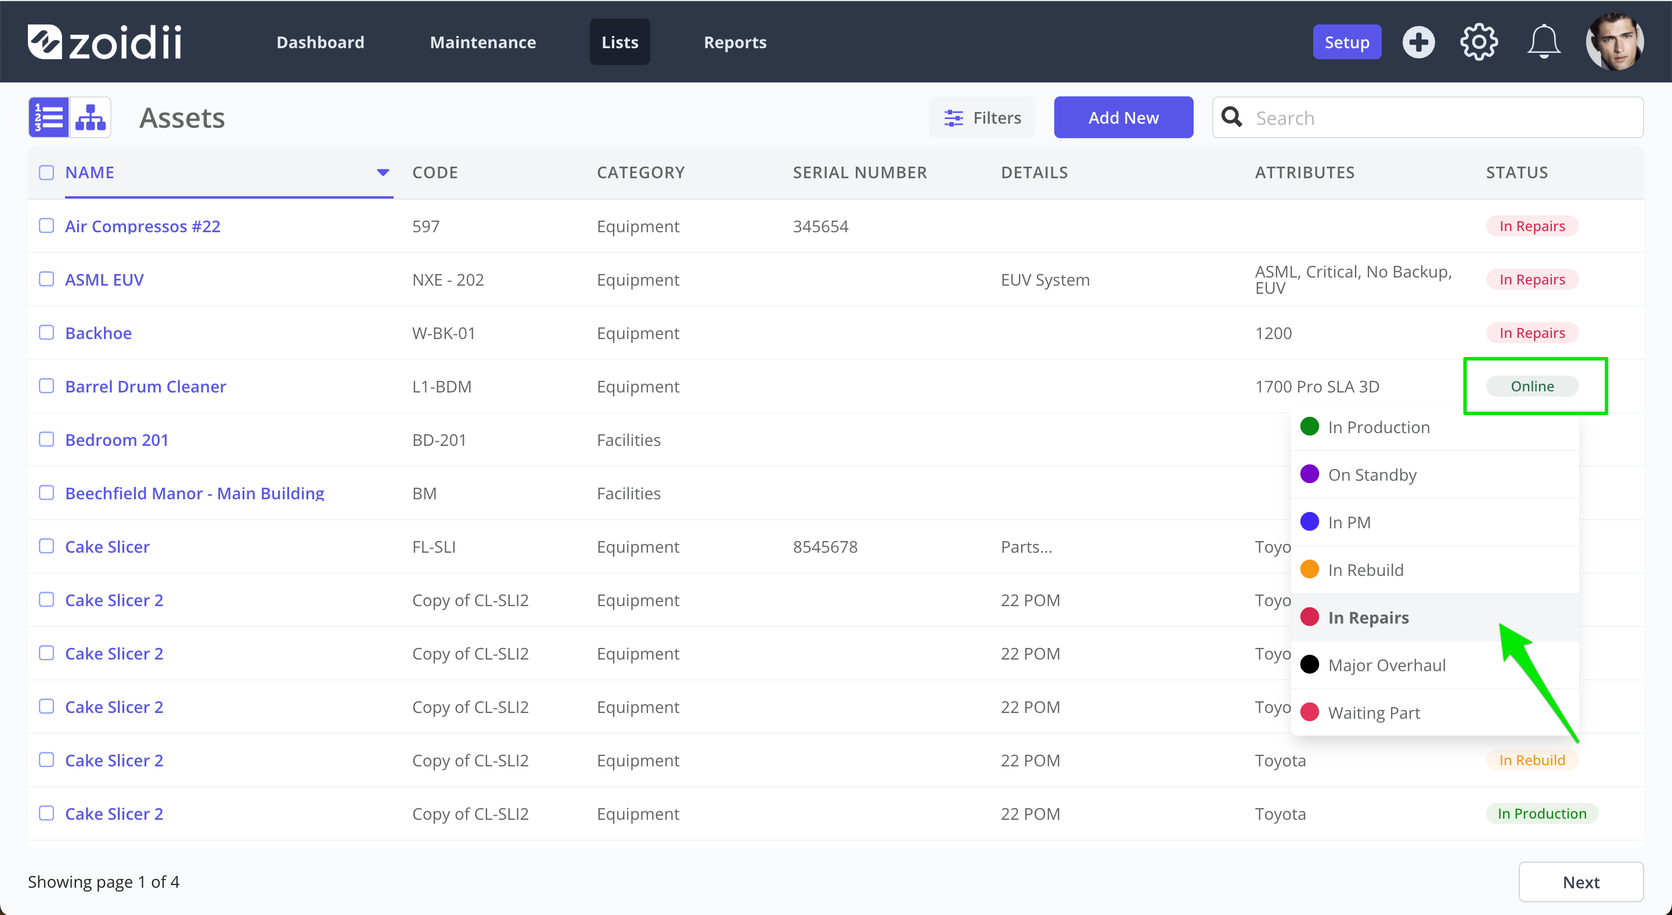Viewport: 1672px width, 915px height.
Task: Open notifications bell
Action: click(x=1544, y=42)
